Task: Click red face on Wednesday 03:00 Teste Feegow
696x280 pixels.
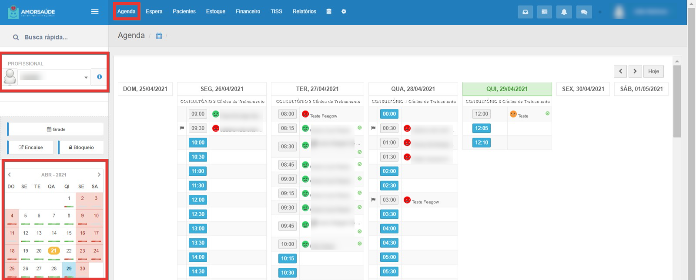Action: tap(407, 200)
